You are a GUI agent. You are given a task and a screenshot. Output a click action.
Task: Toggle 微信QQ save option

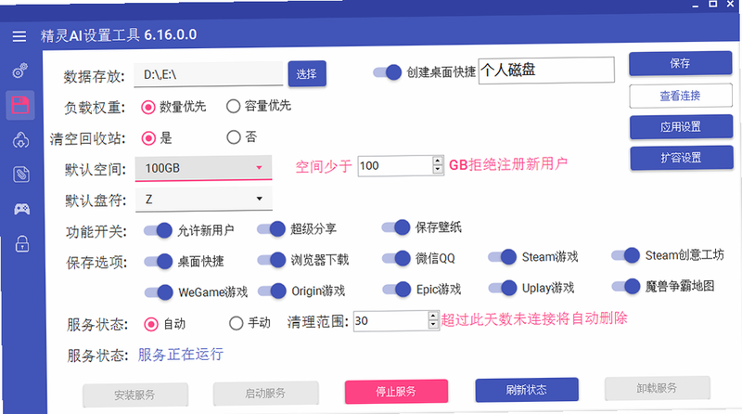tap(396, 258)
